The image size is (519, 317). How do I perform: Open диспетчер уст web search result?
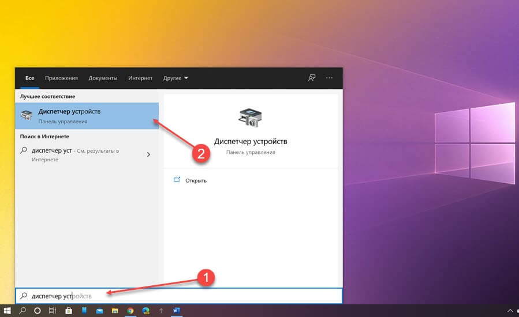(87, 154)
